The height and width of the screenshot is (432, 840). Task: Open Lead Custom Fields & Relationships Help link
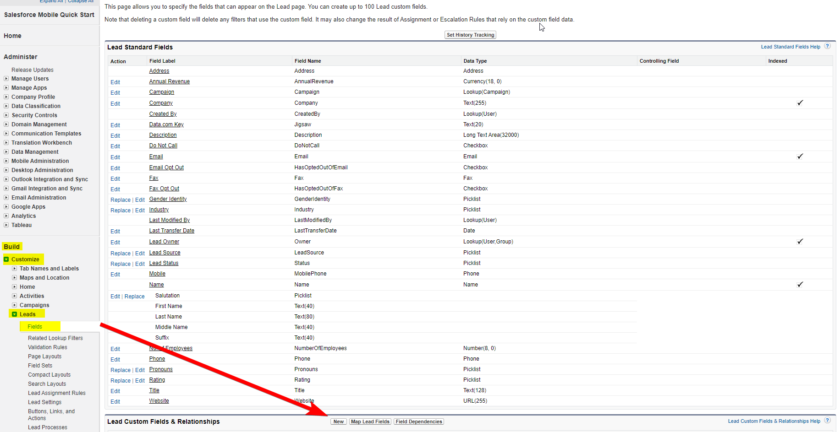pos(774,421)
